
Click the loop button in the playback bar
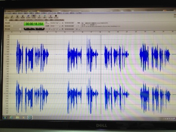pyautogui.click(x=38, y=29)
